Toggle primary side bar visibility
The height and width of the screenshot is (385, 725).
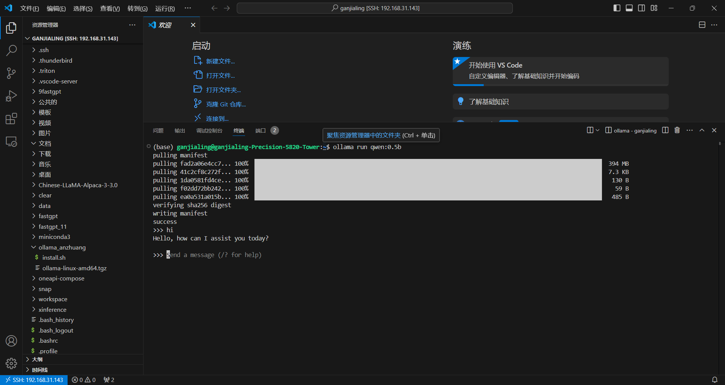click(x=617, y=8)
